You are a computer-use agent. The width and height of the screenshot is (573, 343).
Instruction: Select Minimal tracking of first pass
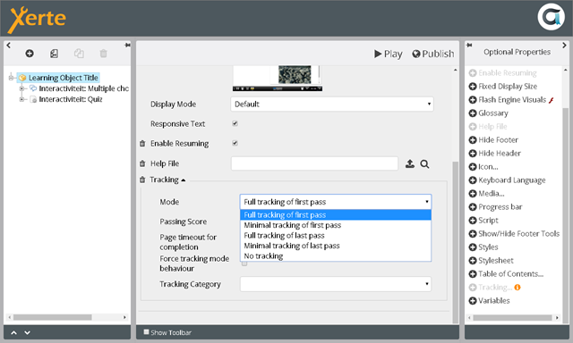tap(336, 225)
